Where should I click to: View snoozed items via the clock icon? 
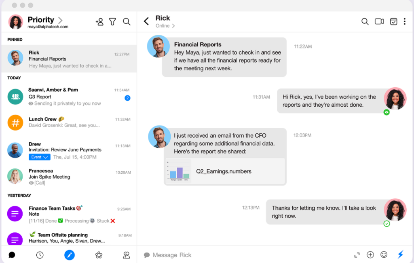click(40, 255)
